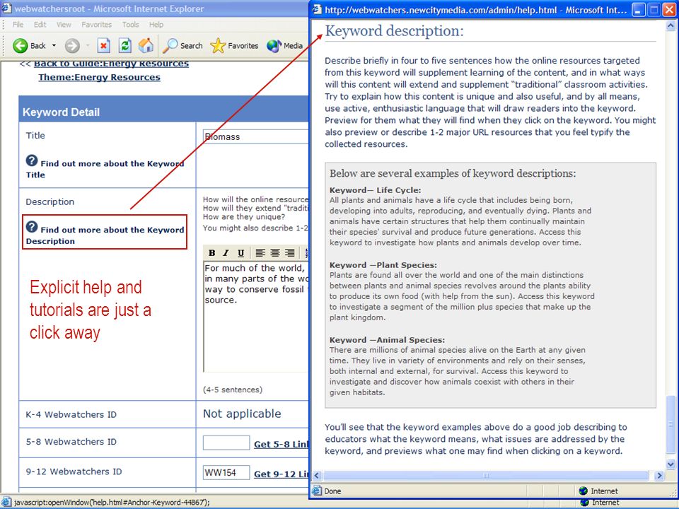679x509 pixels.
Task: Click the vertical scrollbar thumb in help window
Action: click(671, 426)
